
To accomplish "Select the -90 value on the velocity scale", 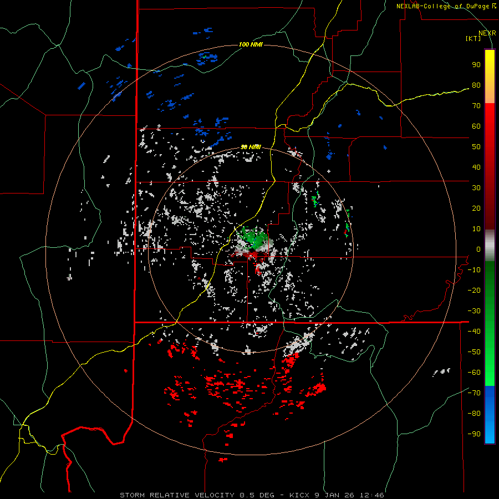I will (x=474, y=434).
